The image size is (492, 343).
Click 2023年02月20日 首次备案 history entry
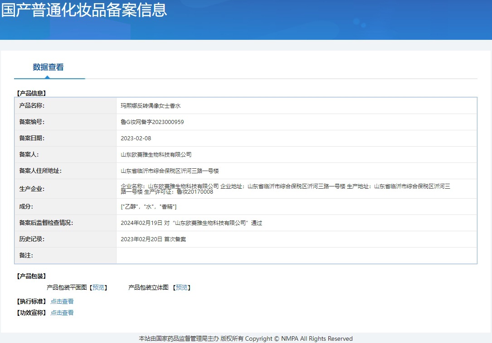[x=153, y=239]
